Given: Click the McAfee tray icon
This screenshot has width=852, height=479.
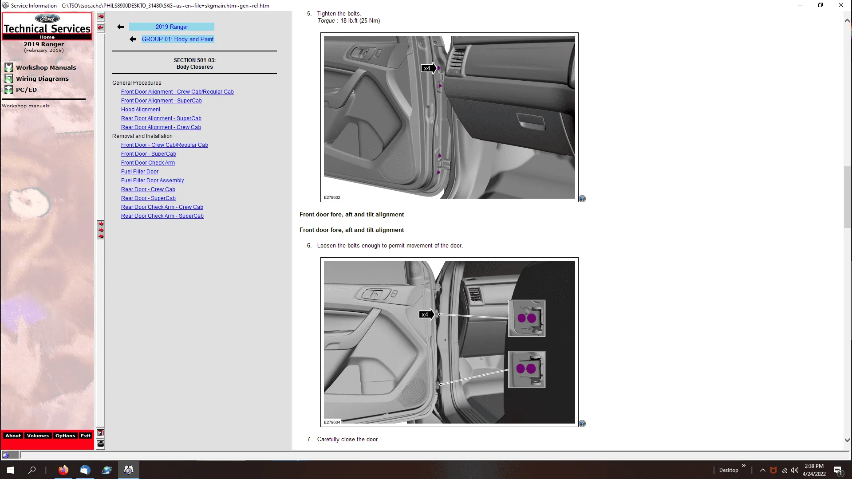Looking at the screenshot, I should 773,470.
